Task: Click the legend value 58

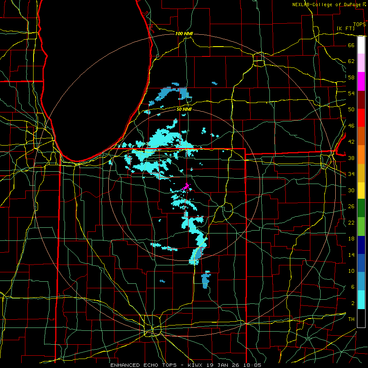Action: [351, 77]
